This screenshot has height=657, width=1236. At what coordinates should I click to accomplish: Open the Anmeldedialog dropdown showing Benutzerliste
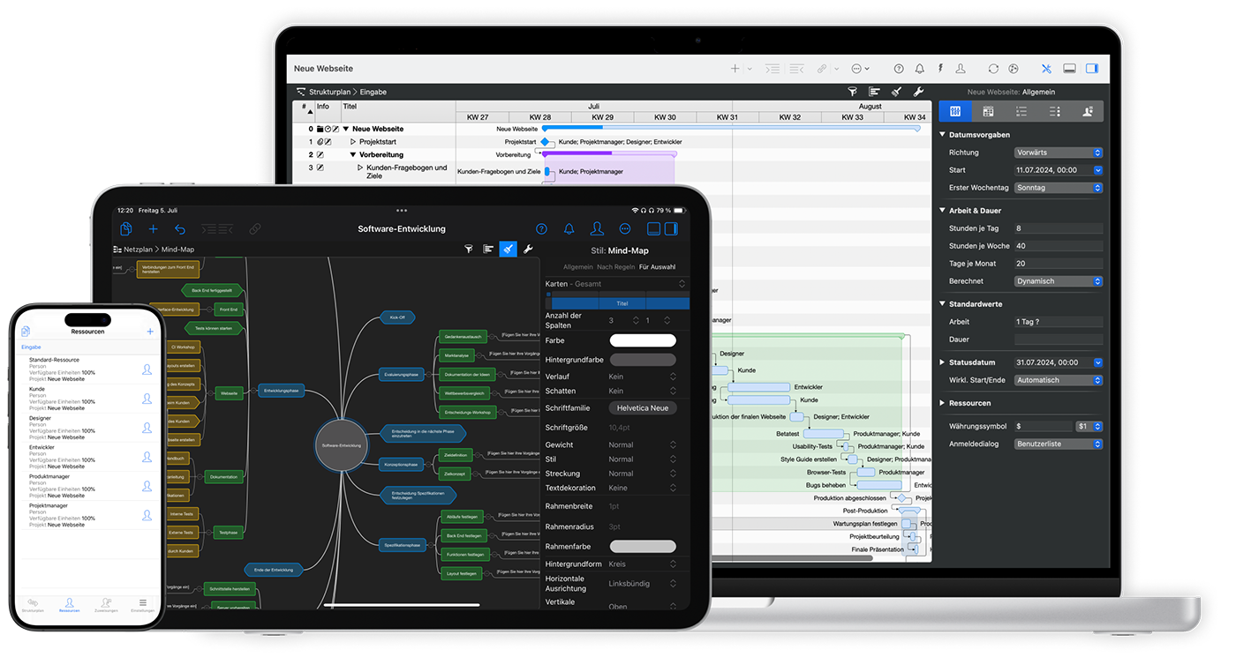point(1058,444)
